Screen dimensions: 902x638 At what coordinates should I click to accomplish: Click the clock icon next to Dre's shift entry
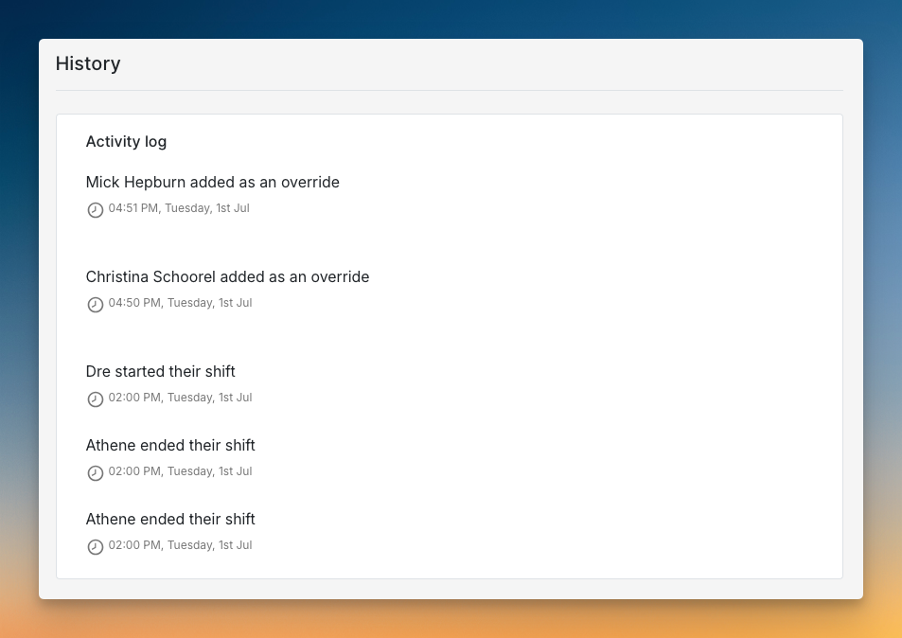(95, 399)
